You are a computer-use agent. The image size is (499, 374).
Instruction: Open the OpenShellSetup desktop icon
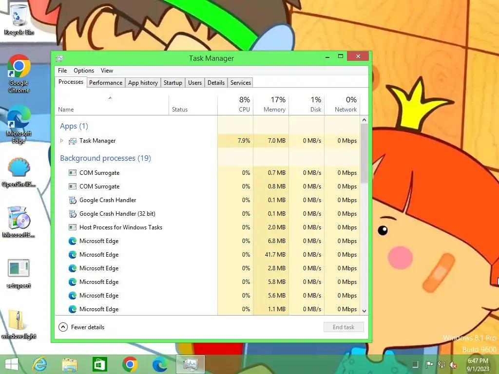click(19, 172)
